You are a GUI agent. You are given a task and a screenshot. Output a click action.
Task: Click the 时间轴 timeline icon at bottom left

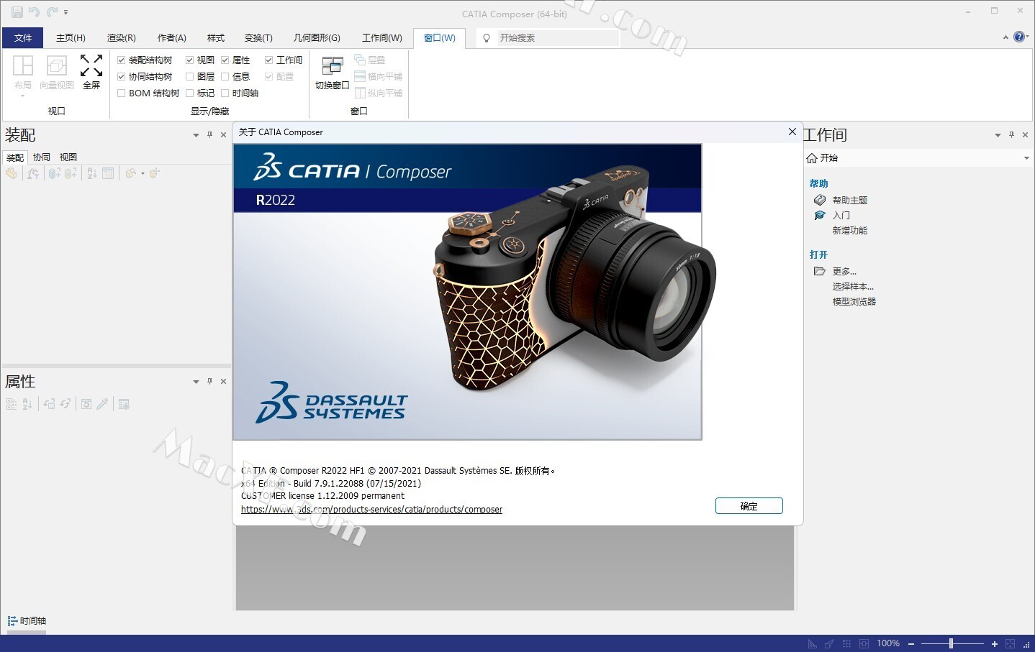coord(12,620)
